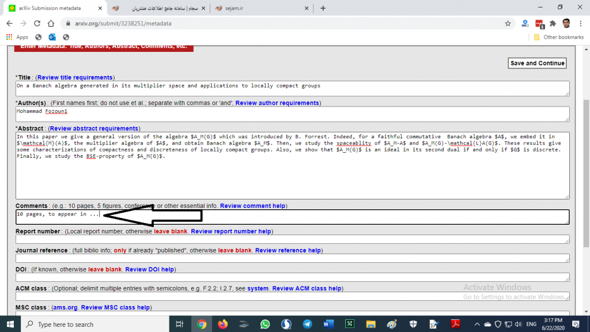Screen dimensions: 590x332
Task: Open the Excel-style green taskbar icon
Action: click(350, 324)
